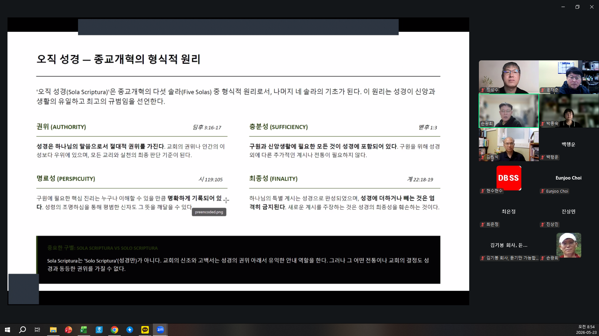The image size is (599, 336).
Task: Select 김원석's video tile
Action: [509, 144]
